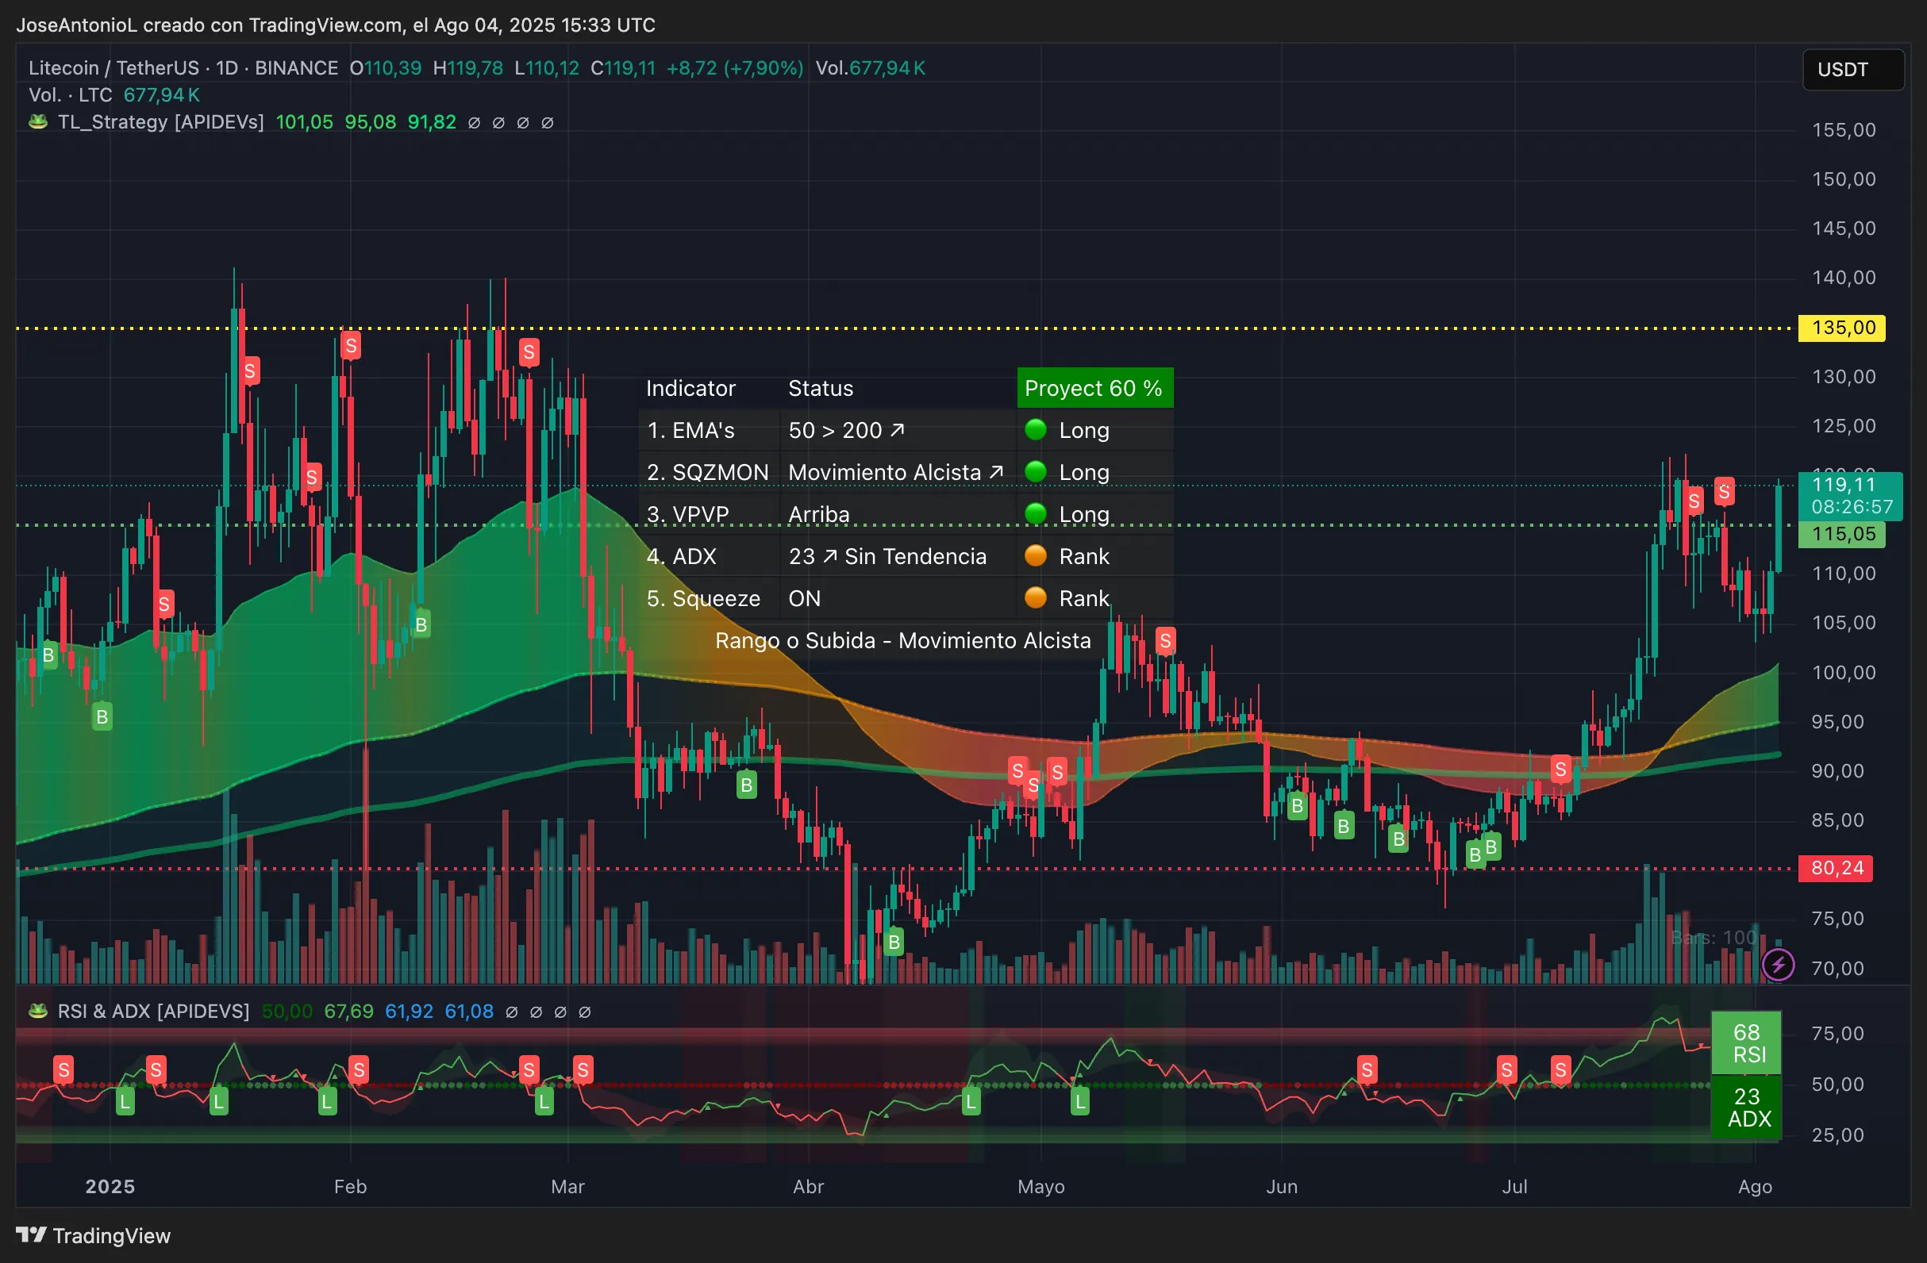This screenshot has width=1927, height=1263.
Task: Click the TL_Strategy frog indicator icon
Action: (37, 122)
